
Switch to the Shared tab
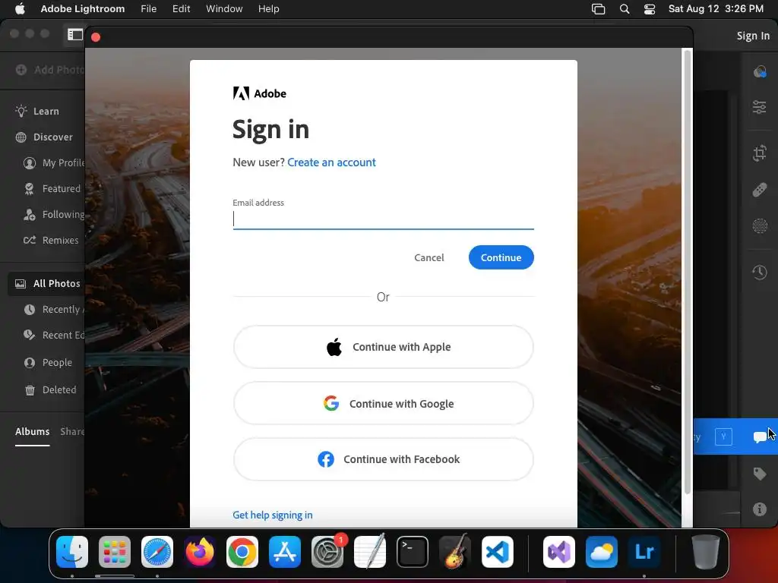(x=72, y=431)
